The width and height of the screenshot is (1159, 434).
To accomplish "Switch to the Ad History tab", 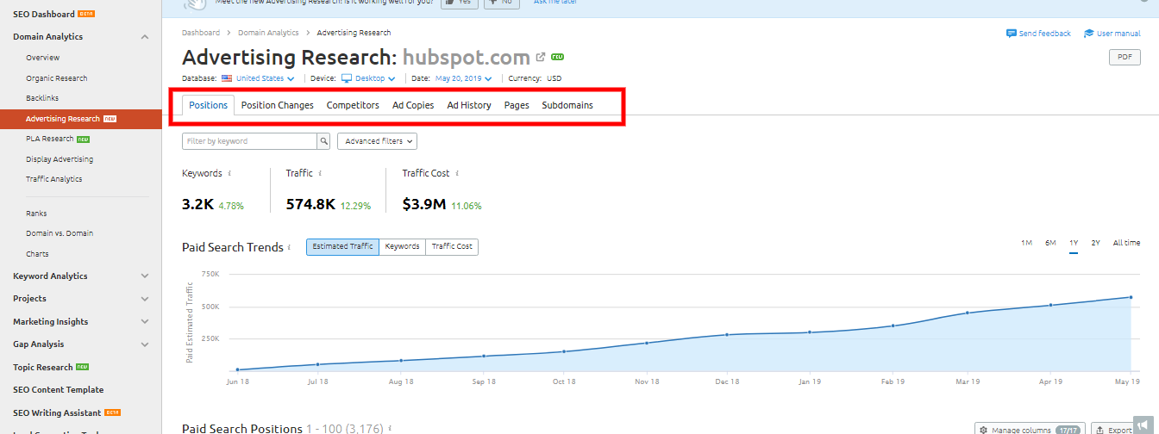I will click(469, 105).
